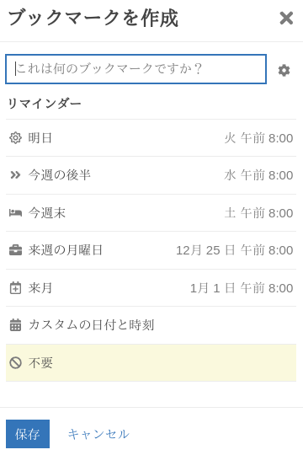This screenshot has height=455, width=303.
Task: Choose 今週末 as the reminder
Action: coord(151,212)
